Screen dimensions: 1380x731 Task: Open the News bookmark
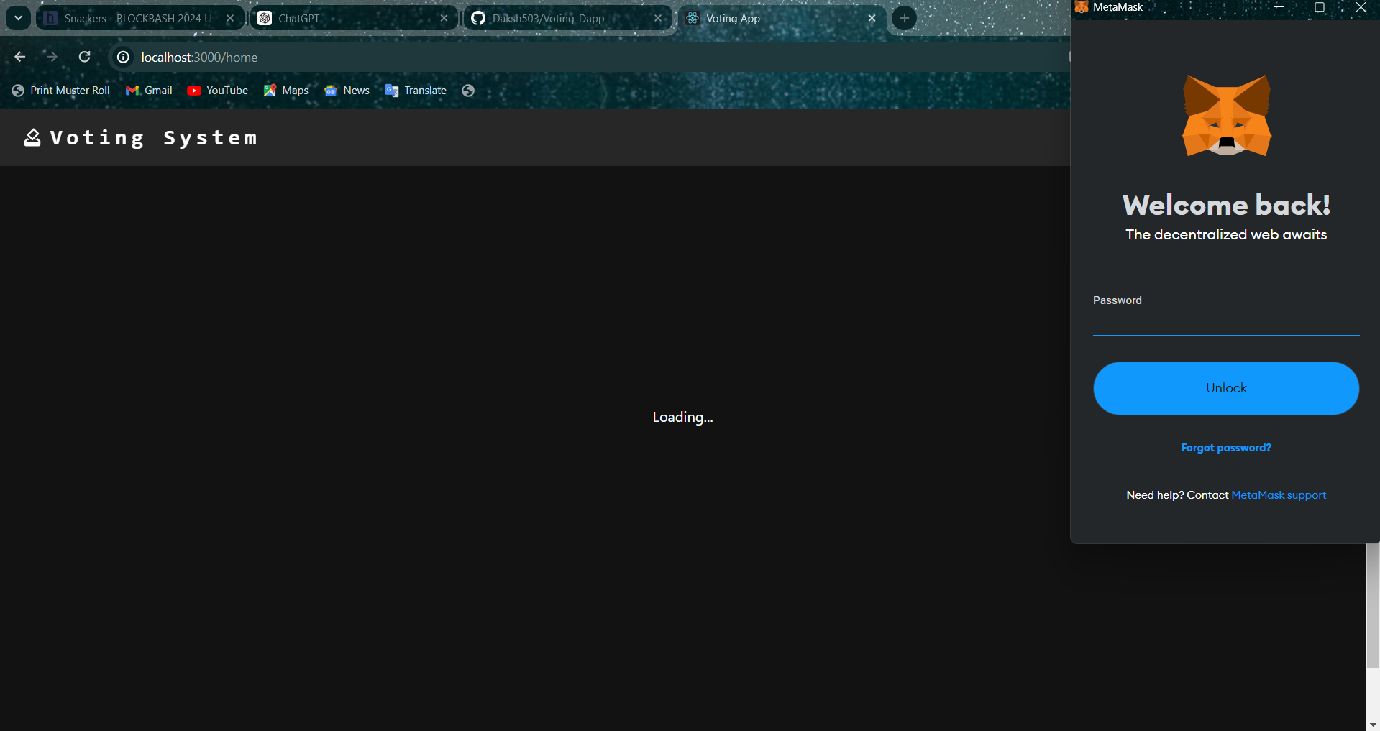[347, 91]
